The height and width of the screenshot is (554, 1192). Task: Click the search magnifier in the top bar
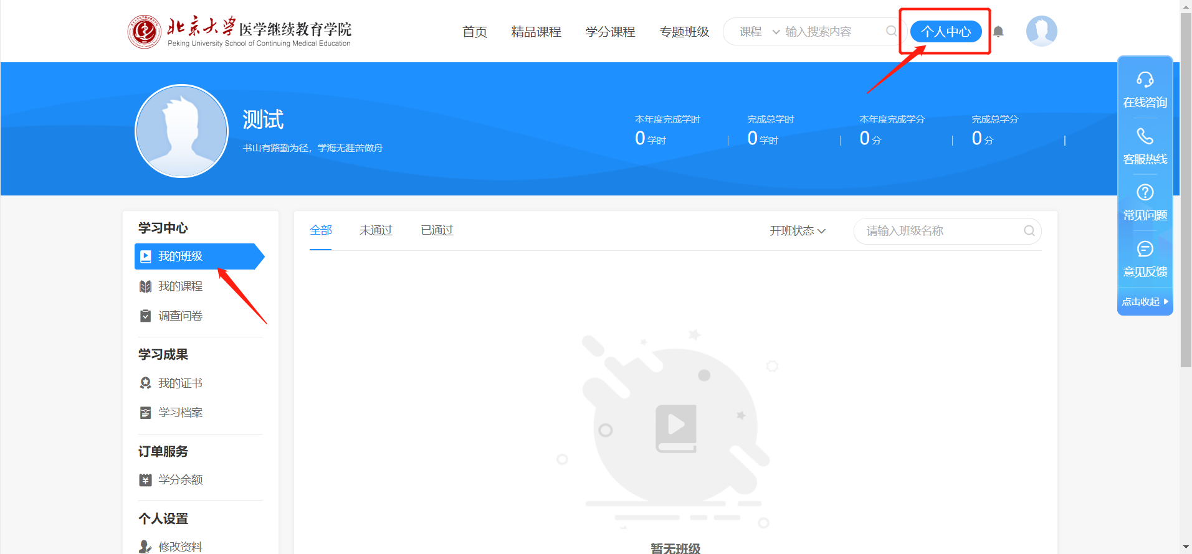coord(892,31)
